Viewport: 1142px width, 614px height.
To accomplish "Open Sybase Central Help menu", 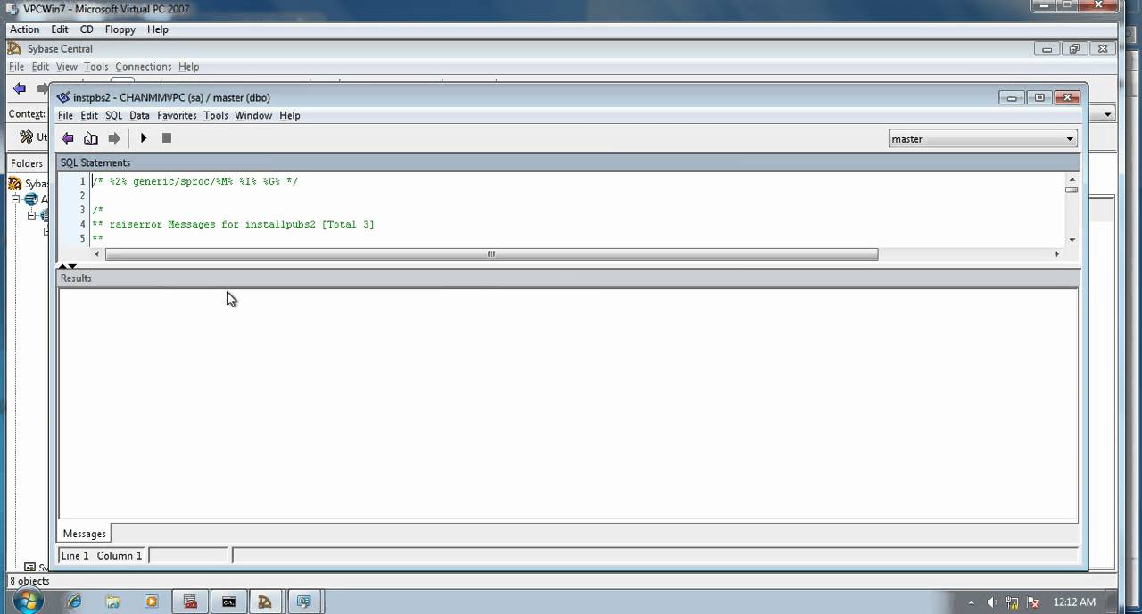I will [x=188, y=67].
